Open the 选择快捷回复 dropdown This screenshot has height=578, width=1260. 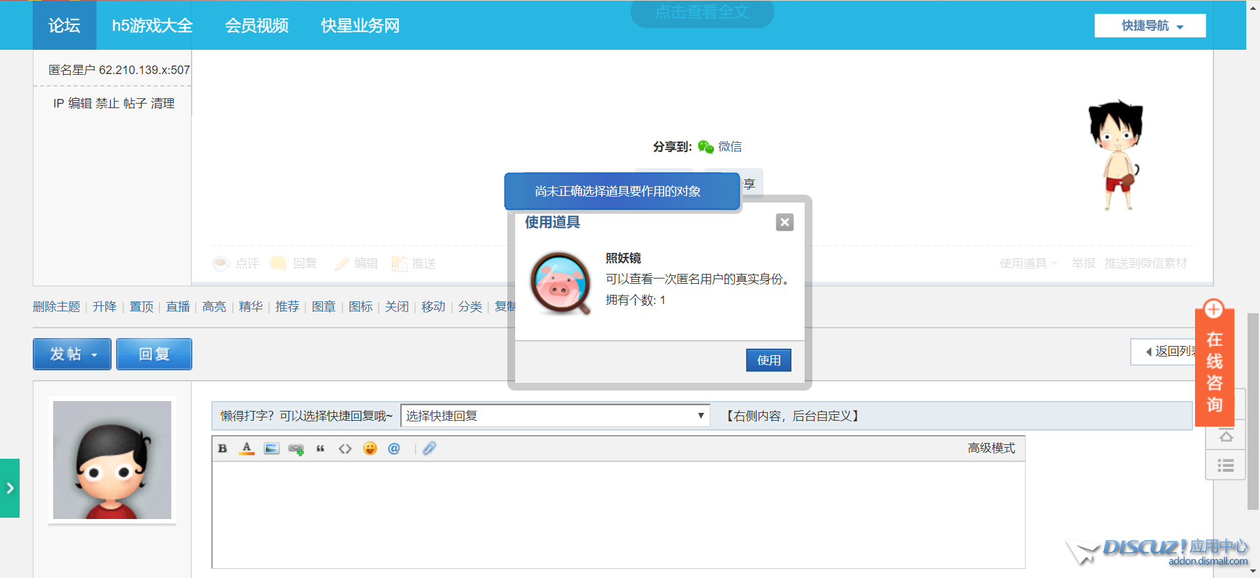(555, 415)
